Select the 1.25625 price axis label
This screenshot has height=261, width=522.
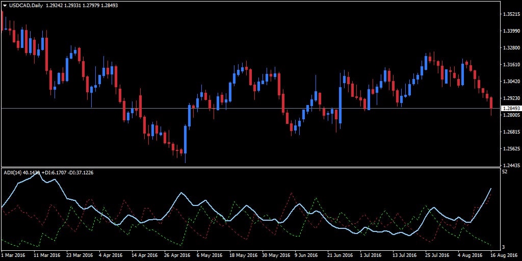511,148
